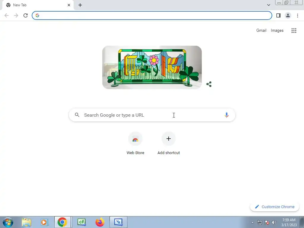Open Gmail link
The width and height of the screenshot is (304, 228).
point(261,31)
